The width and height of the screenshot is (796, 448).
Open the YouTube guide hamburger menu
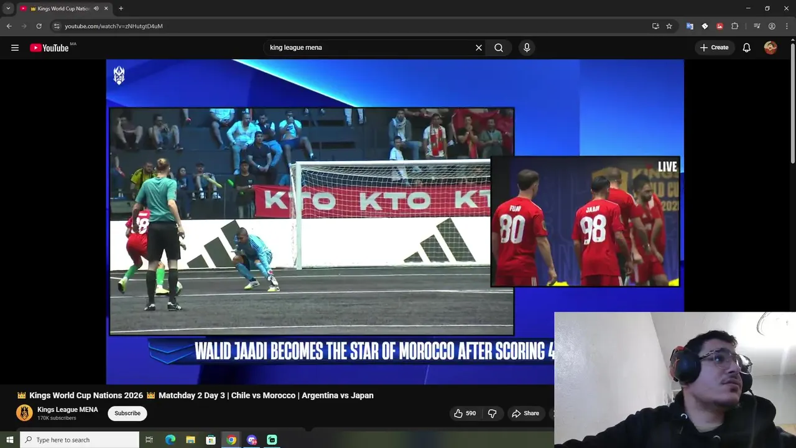[15, 48]
